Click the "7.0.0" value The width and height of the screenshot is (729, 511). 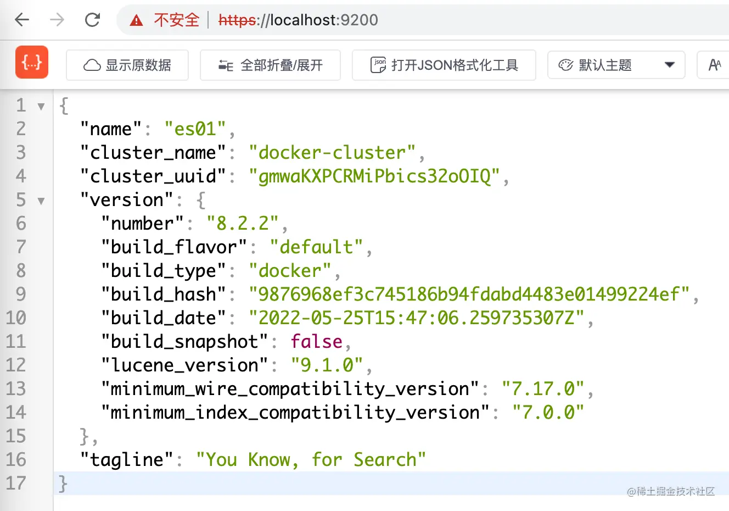(548, 413)
